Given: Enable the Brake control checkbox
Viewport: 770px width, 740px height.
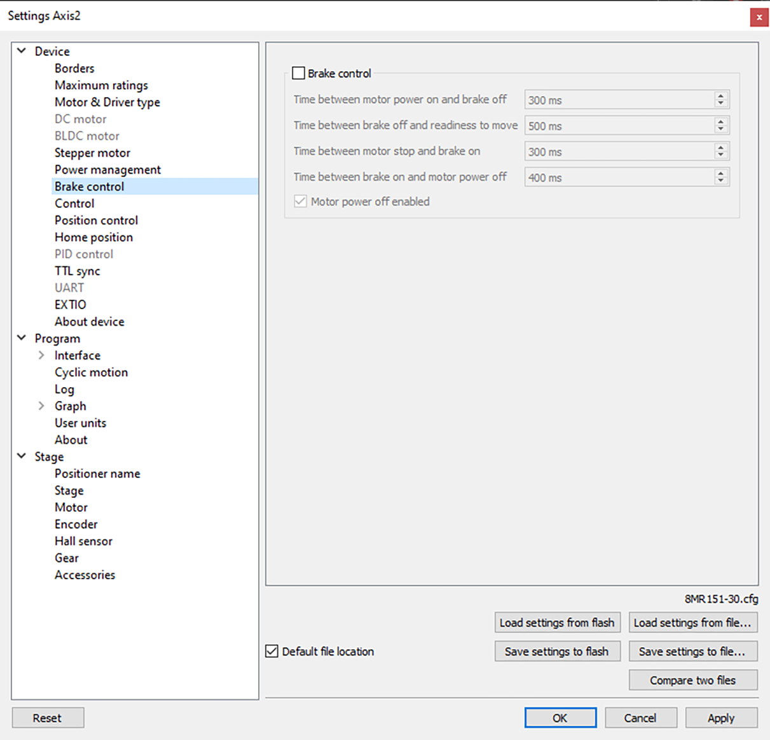Looking at the screenshot, I should pos(298,73).
